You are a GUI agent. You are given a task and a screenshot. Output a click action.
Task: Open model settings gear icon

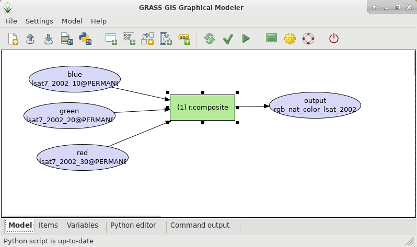coord(290,39)
